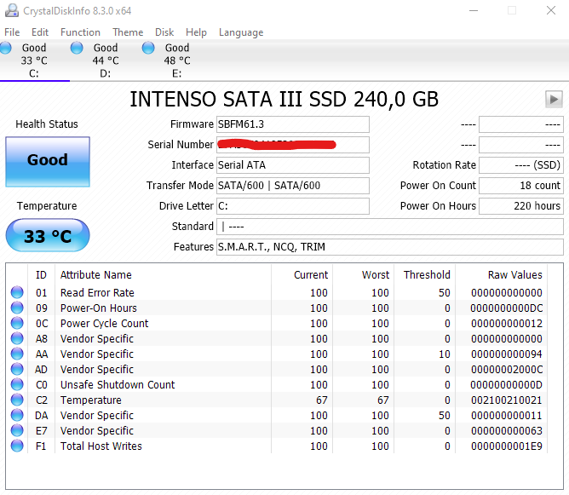The image size is (569, 495).
Task: Click status circle of AA Vendor Specific row
Action: point(17,354)
